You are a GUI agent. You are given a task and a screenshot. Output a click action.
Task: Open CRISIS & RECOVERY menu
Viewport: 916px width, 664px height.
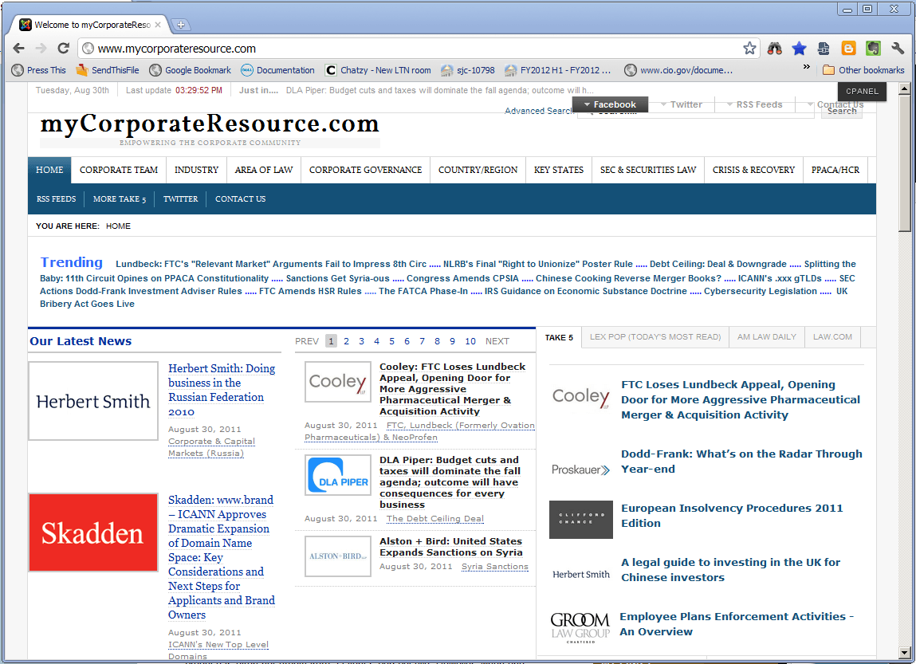753,170
